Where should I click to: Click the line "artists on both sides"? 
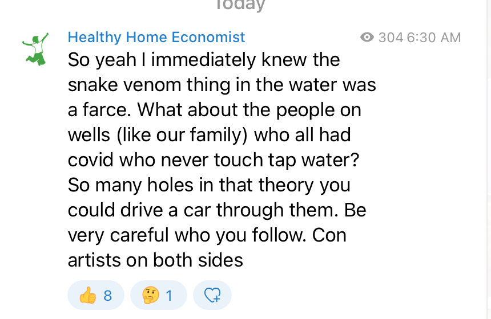point(155,260)
